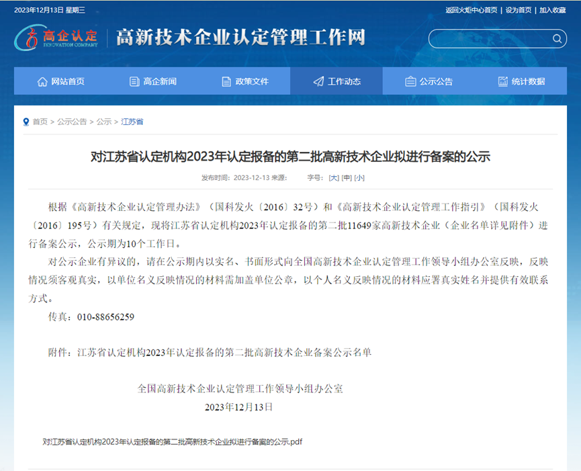Click the chart icon beside 统计数据
Image resolution: width=581 pixels, height=471 pixels.
tap(502, 81)
